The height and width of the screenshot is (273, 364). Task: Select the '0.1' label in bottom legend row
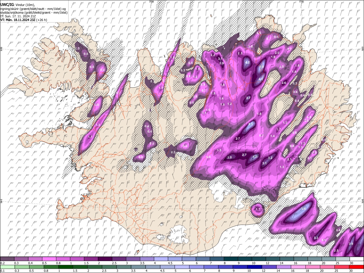pos(3,271)
